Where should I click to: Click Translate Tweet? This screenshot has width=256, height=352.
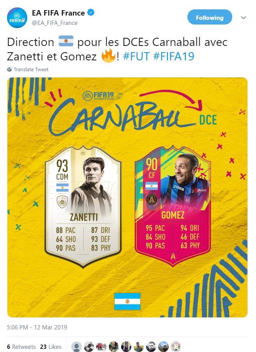point(31,70)
